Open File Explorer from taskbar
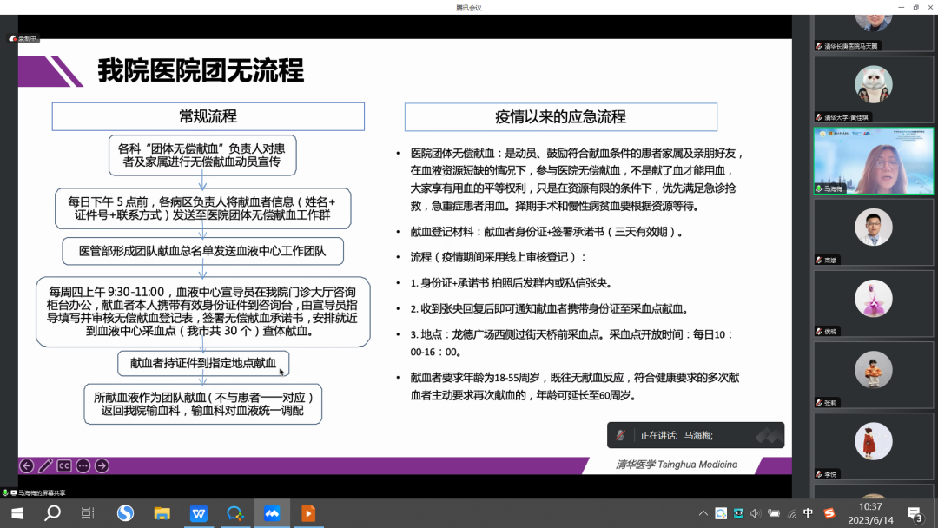 click(162, 513)
